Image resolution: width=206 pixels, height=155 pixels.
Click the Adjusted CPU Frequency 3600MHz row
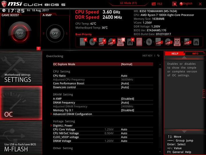(x=103, y=80)
